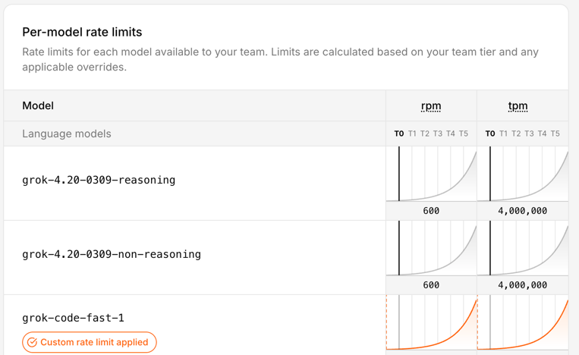Select tier T0 under rpm column
This screenshot has width=579, height=355.
point(399,134)
